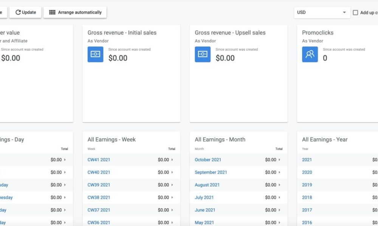This screenshot has width=378, height=226.
Task: Click the Gross revenue - Initial sales title
Action: [x=122, y=33]
